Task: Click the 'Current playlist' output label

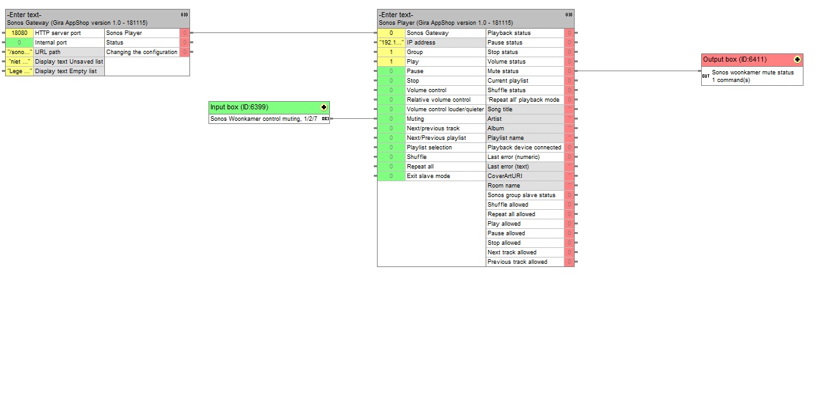Action: [x=508, y=81]
